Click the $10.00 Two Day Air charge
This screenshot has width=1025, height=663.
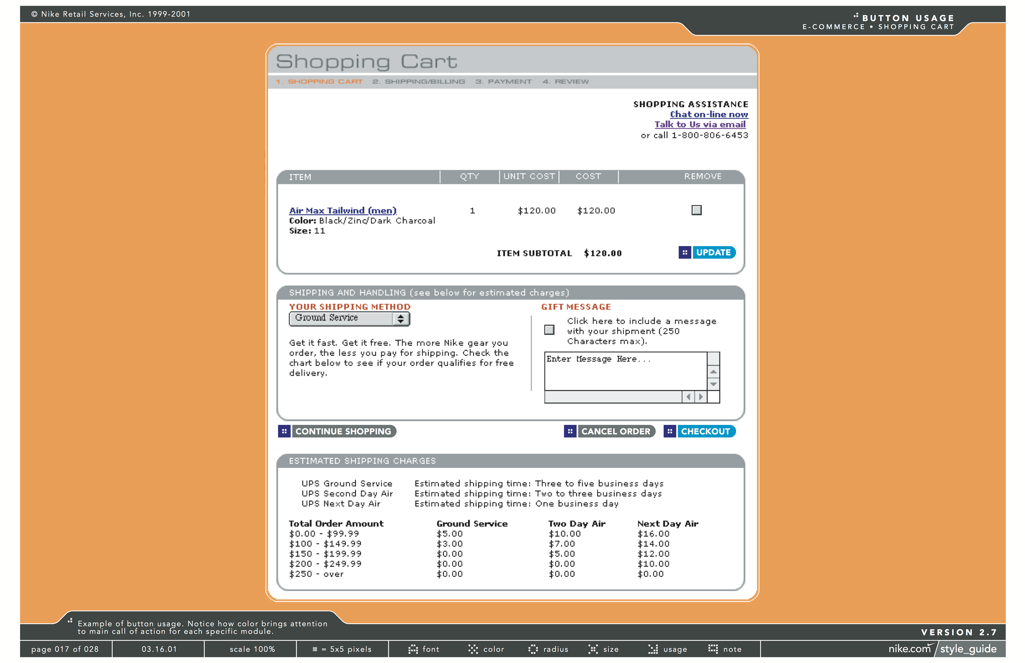click(565, 534)
